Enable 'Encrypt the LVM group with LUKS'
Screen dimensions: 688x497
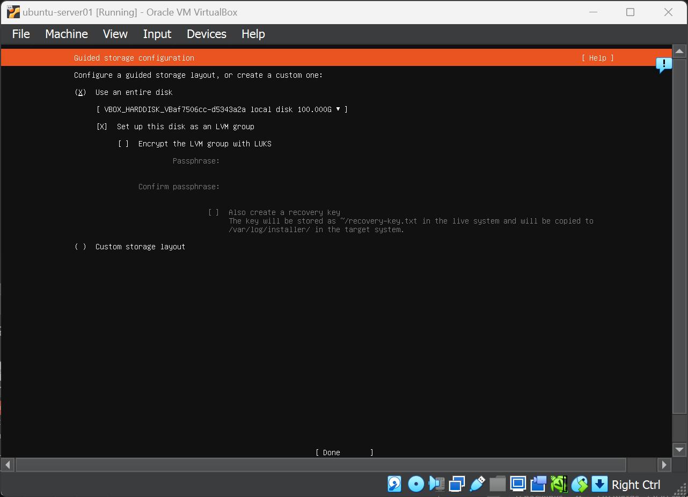[123, 144]
